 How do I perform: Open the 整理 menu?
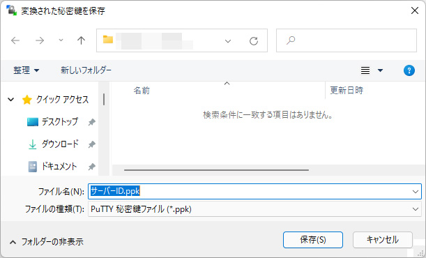[26, 70]
